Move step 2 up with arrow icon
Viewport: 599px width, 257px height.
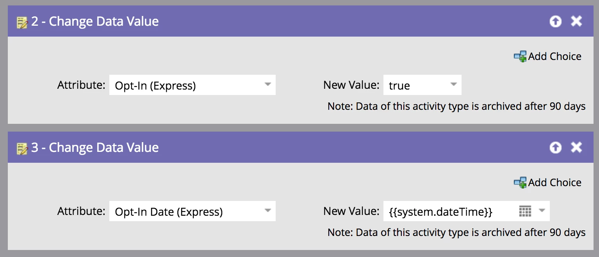pyautogui.click(x=555, y=21)
